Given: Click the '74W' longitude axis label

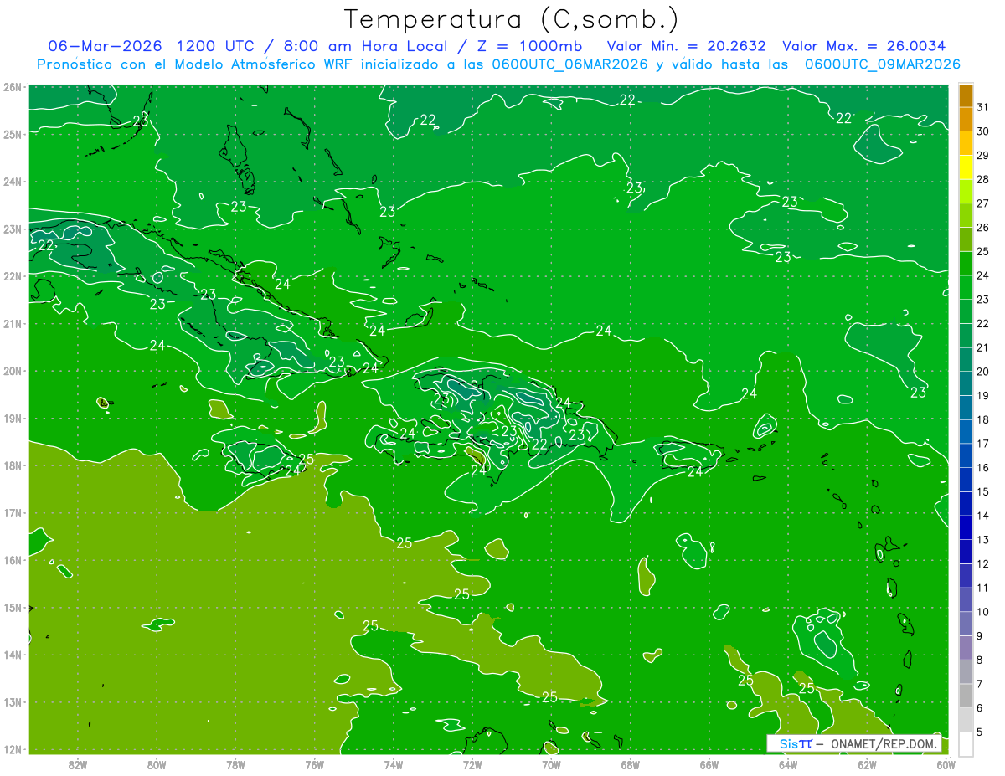Looking at the screenshot, I should click(x=394, y=764).
